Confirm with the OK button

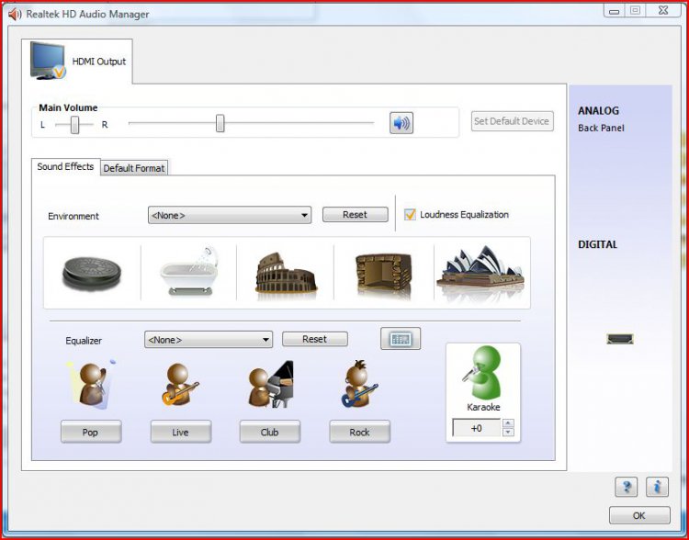[x=639, y=515]
